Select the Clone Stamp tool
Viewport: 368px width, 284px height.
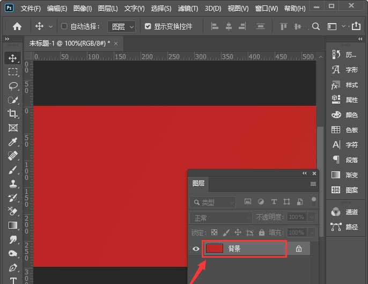13,184
